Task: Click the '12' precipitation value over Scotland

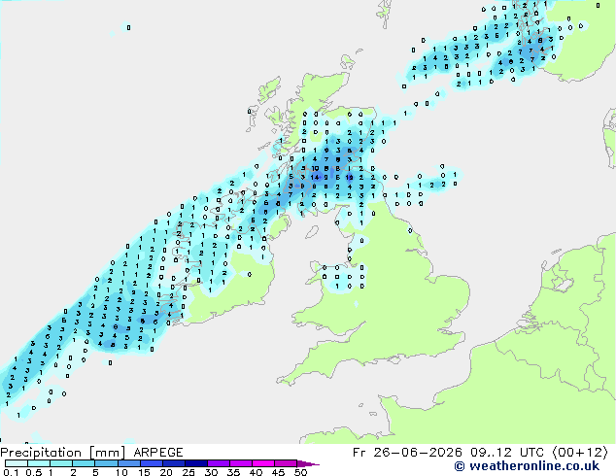Action: pyautogui.click(x=349, y=178)
